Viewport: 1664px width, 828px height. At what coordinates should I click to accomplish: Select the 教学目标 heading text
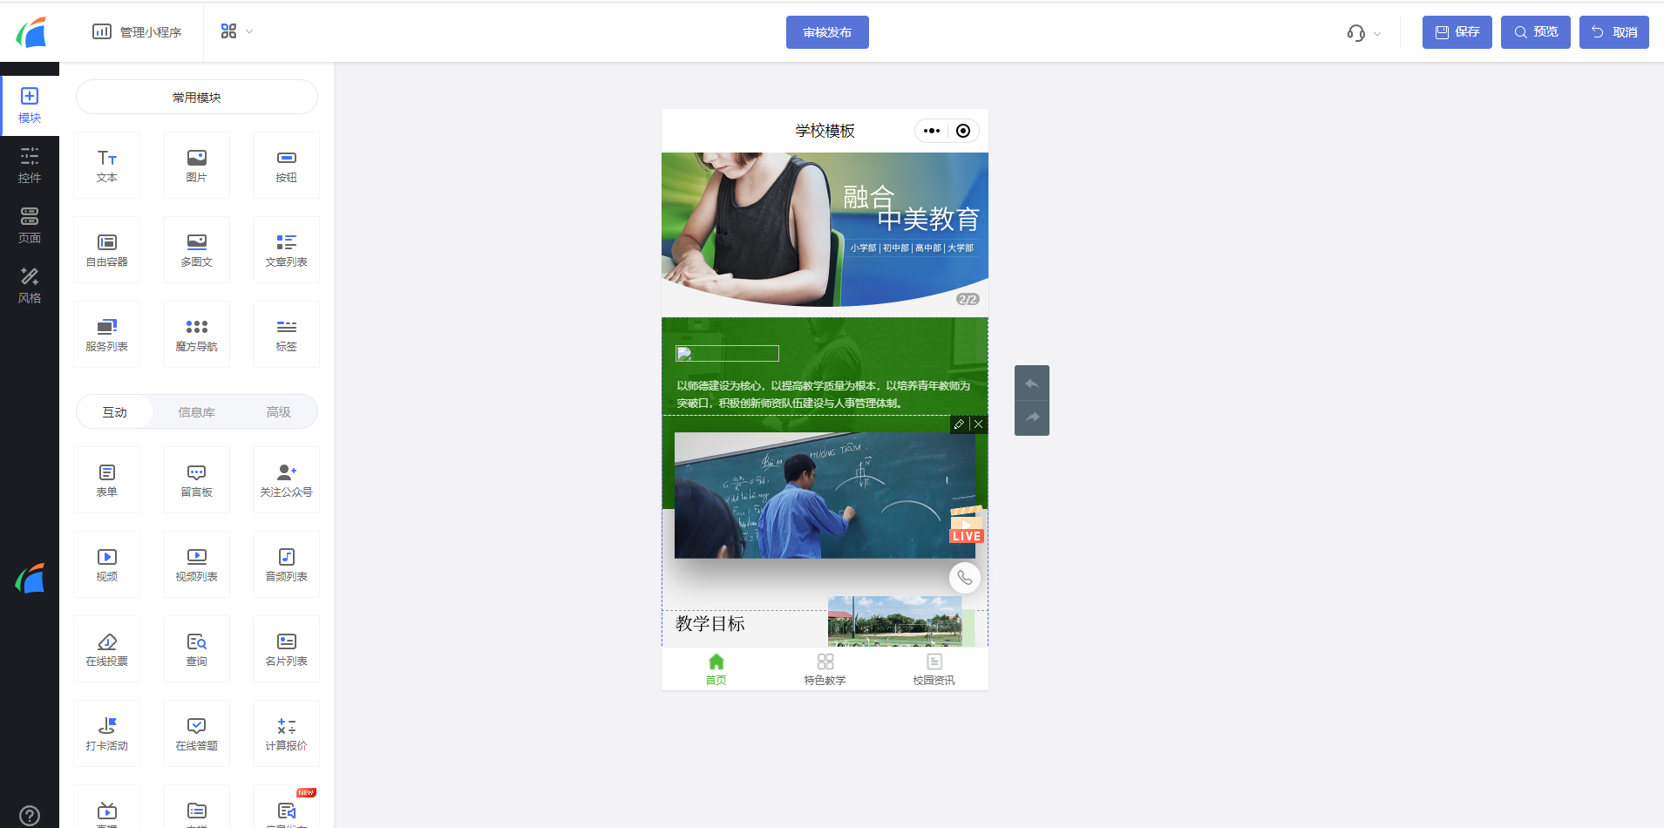(x=710, y=624)
